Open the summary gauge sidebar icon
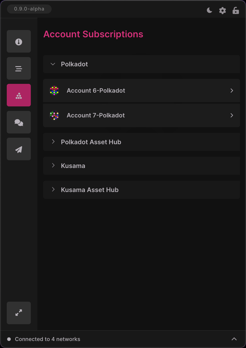The width and height of the screenshot is (246, 348). 19,41
